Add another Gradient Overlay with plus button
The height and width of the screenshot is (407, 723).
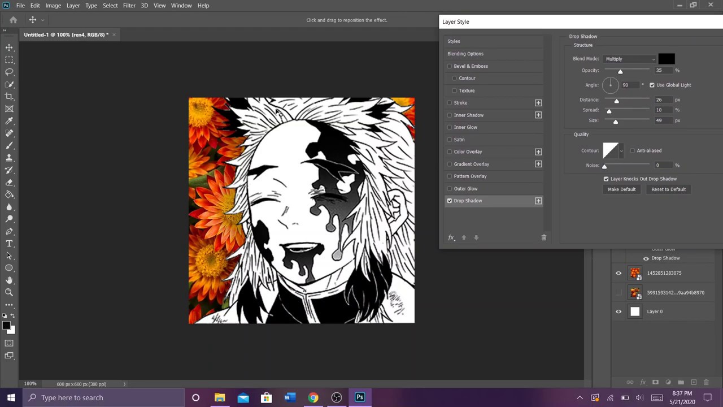pyautogui.click(x=538, y=164)
